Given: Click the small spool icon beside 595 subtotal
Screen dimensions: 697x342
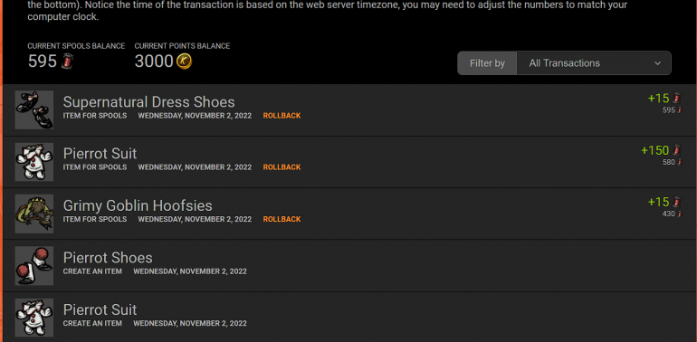Looking at the screenshot, I should [679, 110].
